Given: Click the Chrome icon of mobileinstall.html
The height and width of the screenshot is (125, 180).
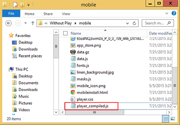Looking at the screenshot, I should (x=73, y=93).
